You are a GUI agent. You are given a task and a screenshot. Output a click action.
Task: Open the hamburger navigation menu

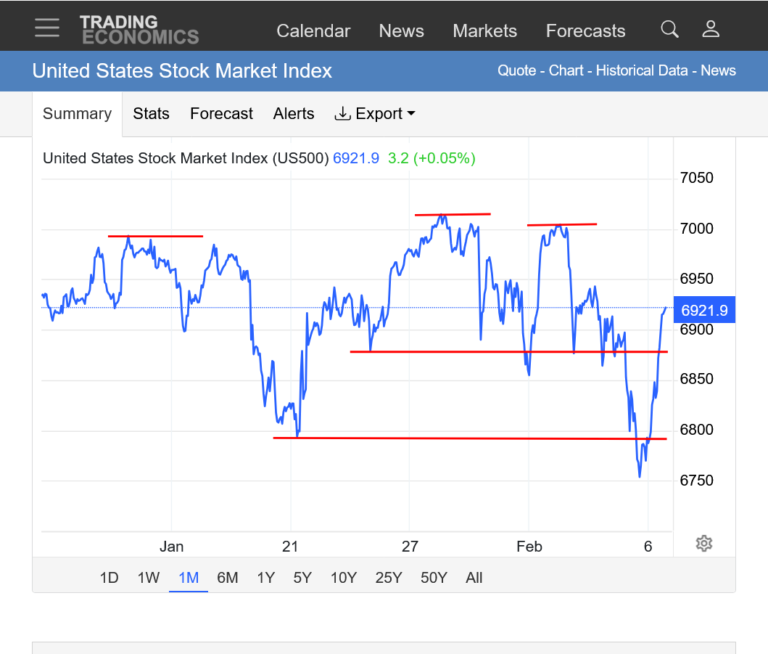click(x=47, y=28)
